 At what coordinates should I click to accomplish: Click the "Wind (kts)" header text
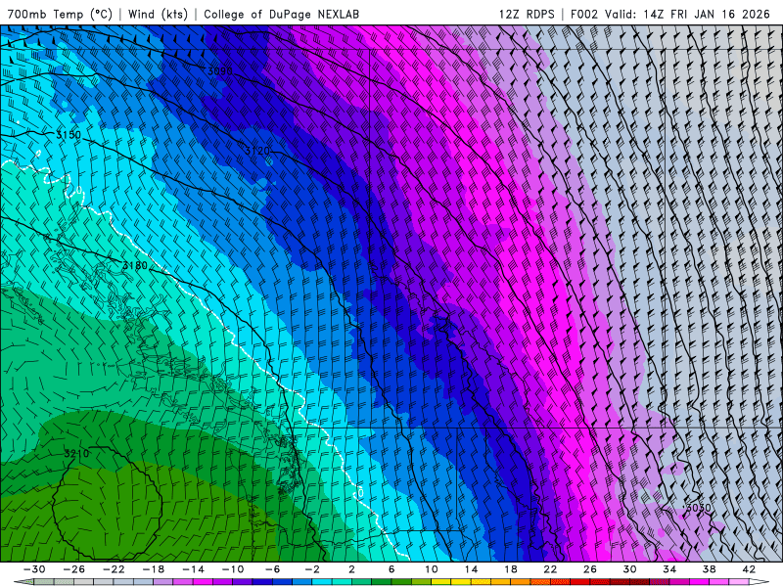(x=158, y=14)
